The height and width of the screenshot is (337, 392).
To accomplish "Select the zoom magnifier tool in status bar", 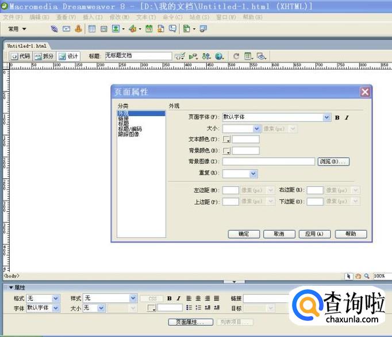I will click(x=367, y=276).
